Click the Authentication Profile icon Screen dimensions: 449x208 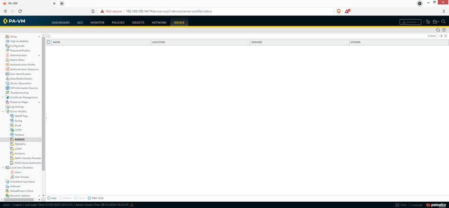click(8, 65)
